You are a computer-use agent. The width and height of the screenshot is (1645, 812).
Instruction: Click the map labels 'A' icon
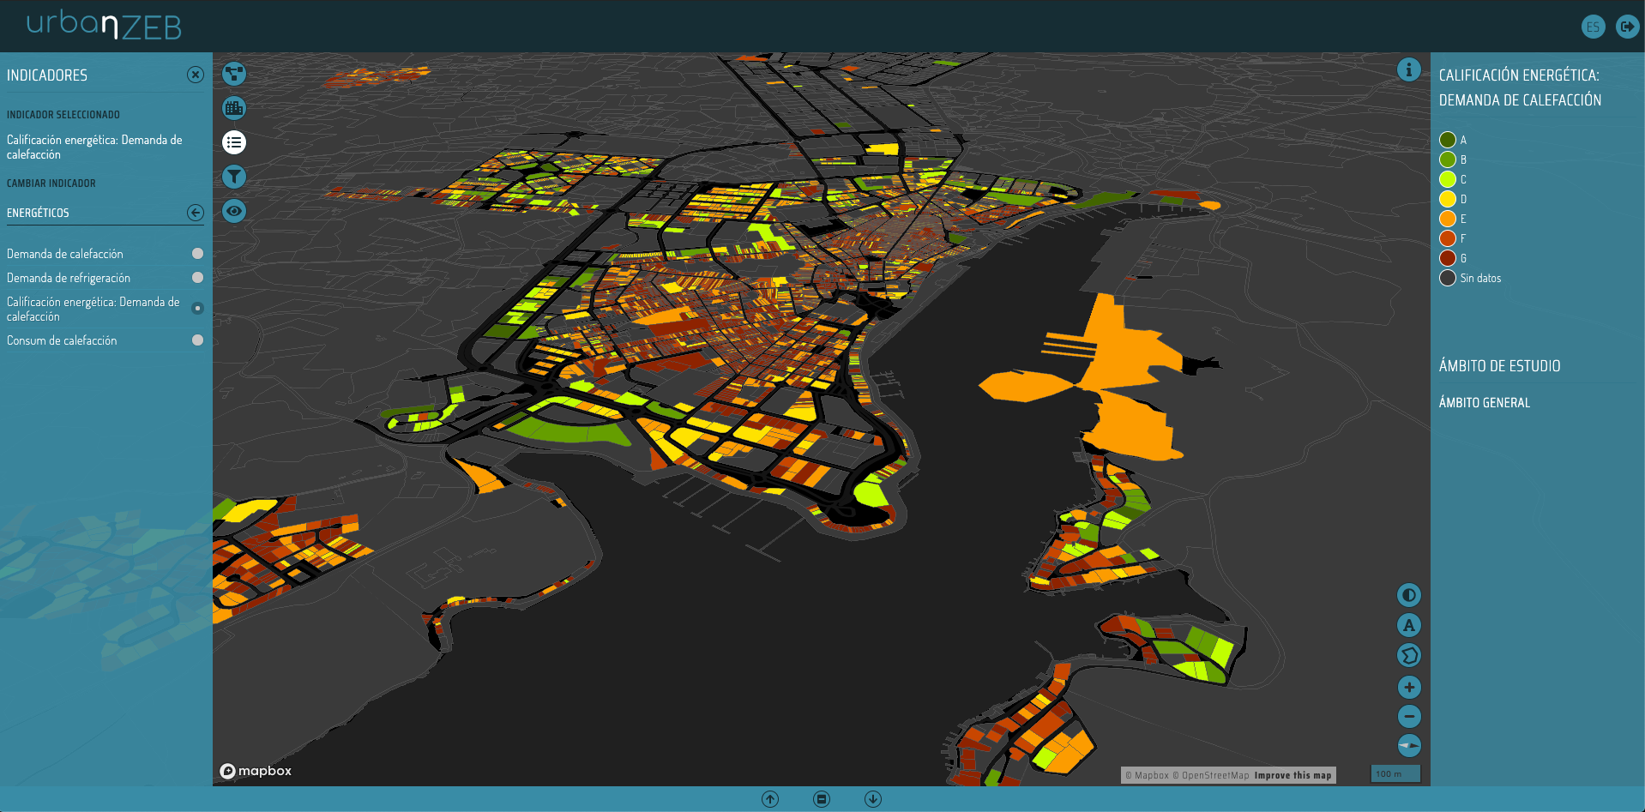1409,625
